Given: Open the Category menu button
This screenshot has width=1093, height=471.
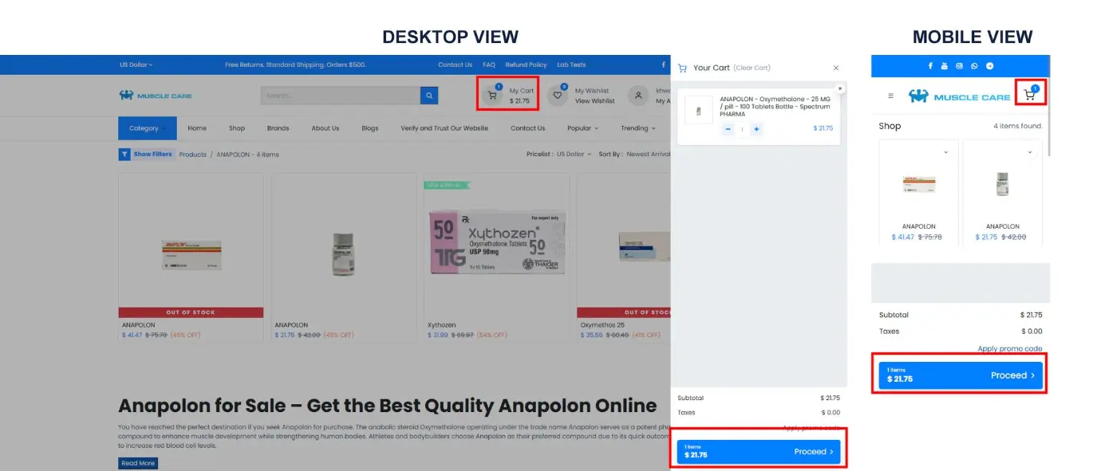Looking at the screenshot, I should (x=147, y=128).
